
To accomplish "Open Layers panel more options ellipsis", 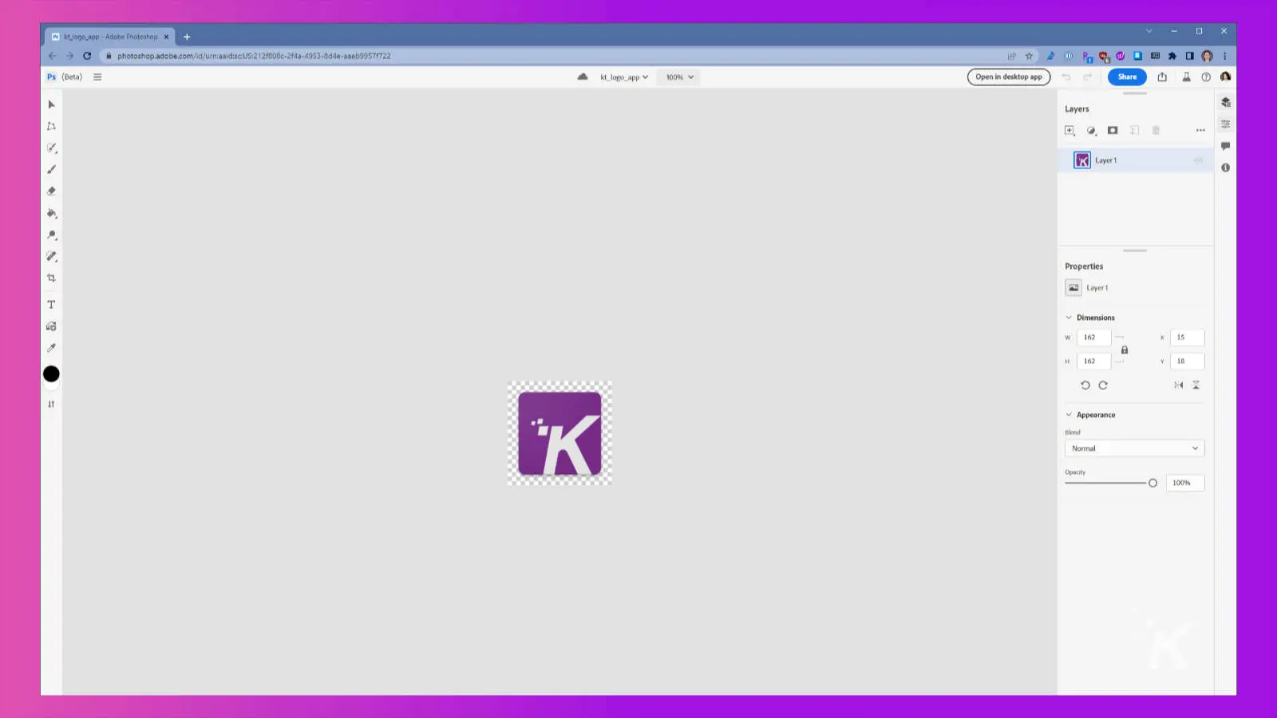I will [x=1200, y=130].
